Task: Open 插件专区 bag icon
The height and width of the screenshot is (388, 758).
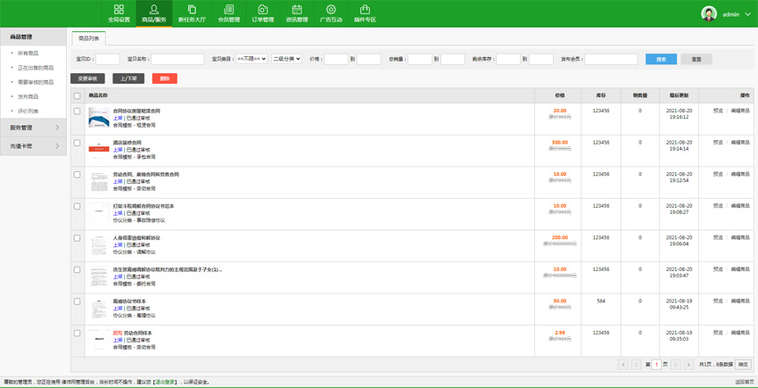Action: point(365,10)
